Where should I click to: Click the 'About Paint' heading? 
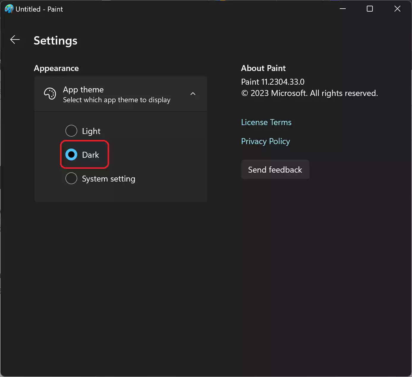(x=263, y=68)
